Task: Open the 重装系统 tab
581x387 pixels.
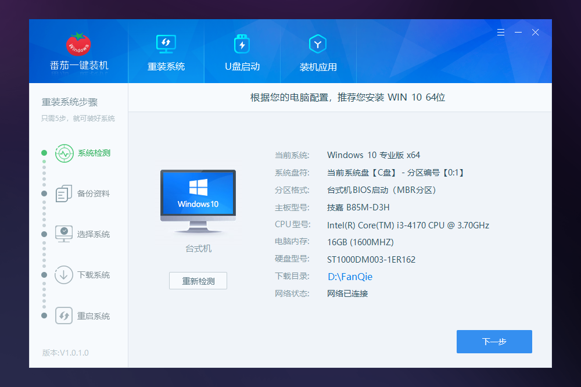Action: [166, 52]
